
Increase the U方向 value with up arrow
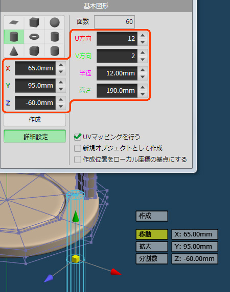point(143,35)
